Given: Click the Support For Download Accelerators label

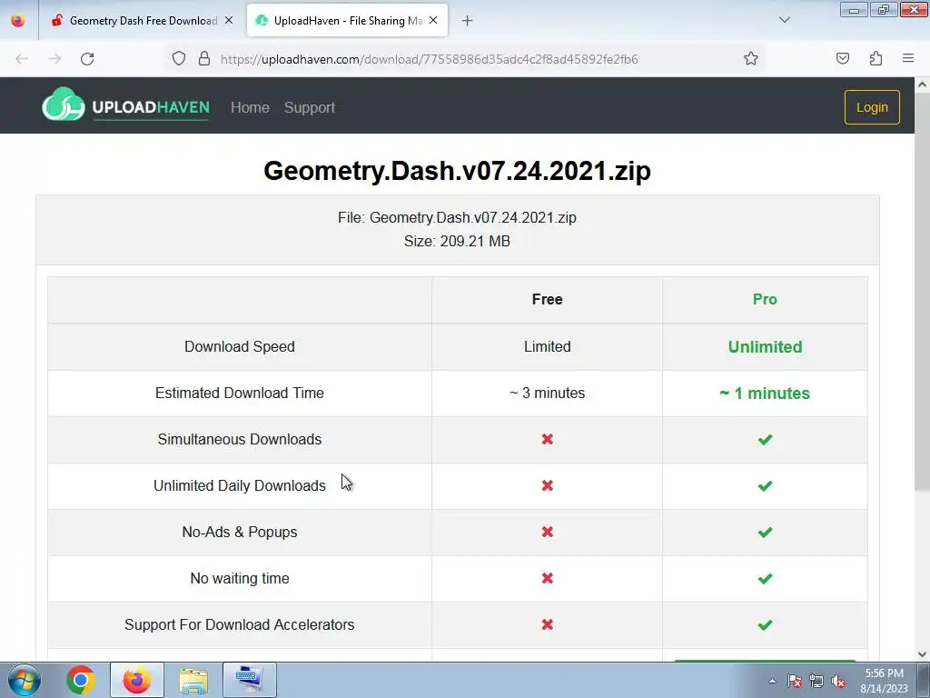Looking at the screenshot, I should (240, 624).
